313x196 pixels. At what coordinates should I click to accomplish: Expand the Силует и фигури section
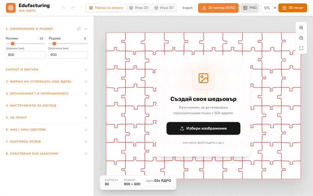pyautogui.click(x=47, y=70)
